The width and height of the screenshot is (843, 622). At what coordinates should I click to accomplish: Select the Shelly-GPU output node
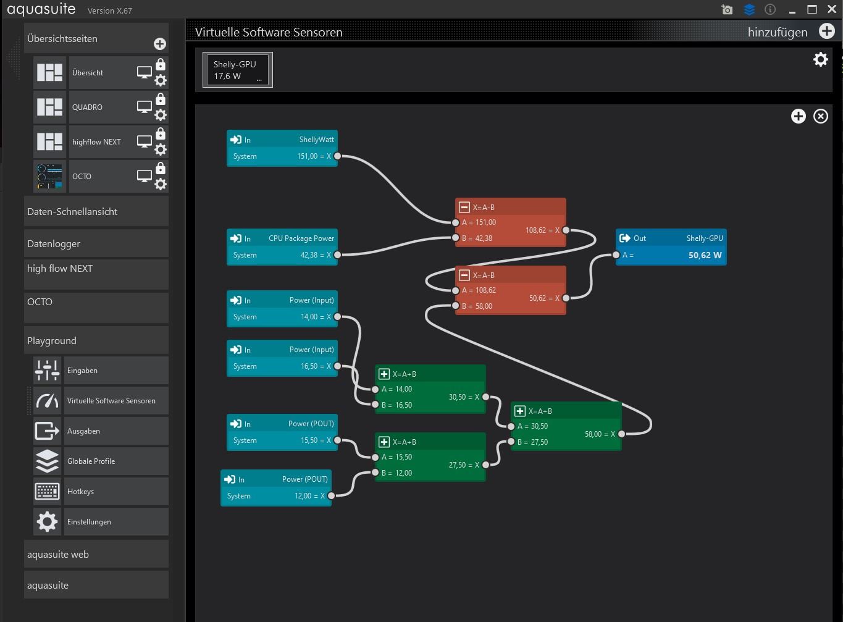click(x=671, y=247)
